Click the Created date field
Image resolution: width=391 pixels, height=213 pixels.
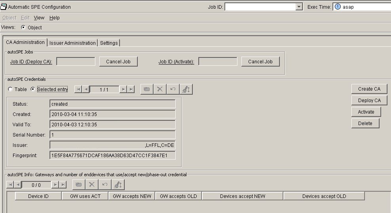(112, 114)
